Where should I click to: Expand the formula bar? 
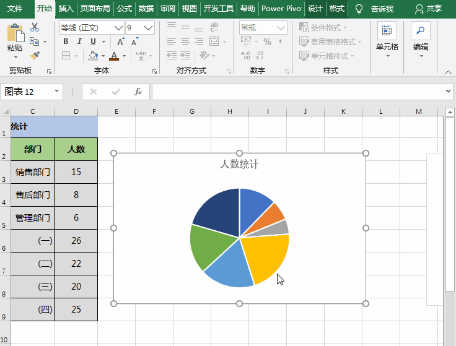(448, 92)
